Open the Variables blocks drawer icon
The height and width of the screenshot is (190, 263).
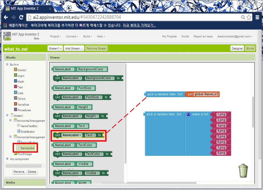(15, 104)
